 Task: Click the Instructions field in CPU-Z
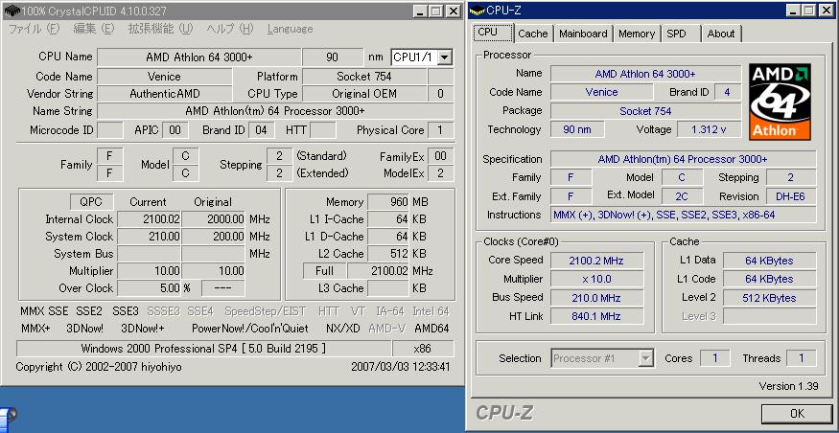click(684, 215)
